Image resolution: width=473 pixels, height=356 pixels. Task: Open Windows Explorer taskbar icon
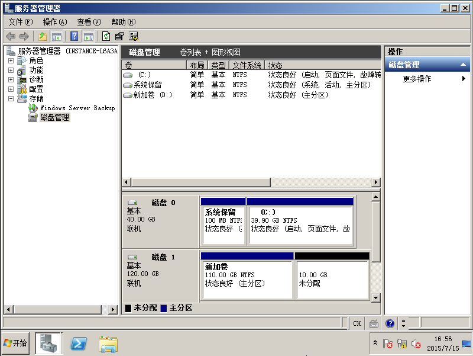[x=108, y=344]
